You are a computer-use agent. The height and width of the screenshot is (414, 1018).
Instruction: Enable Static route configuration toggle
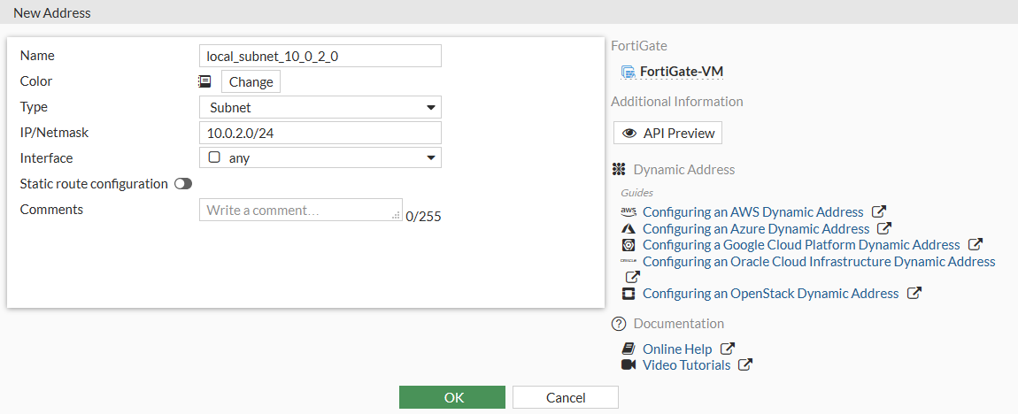coord(183,184)
